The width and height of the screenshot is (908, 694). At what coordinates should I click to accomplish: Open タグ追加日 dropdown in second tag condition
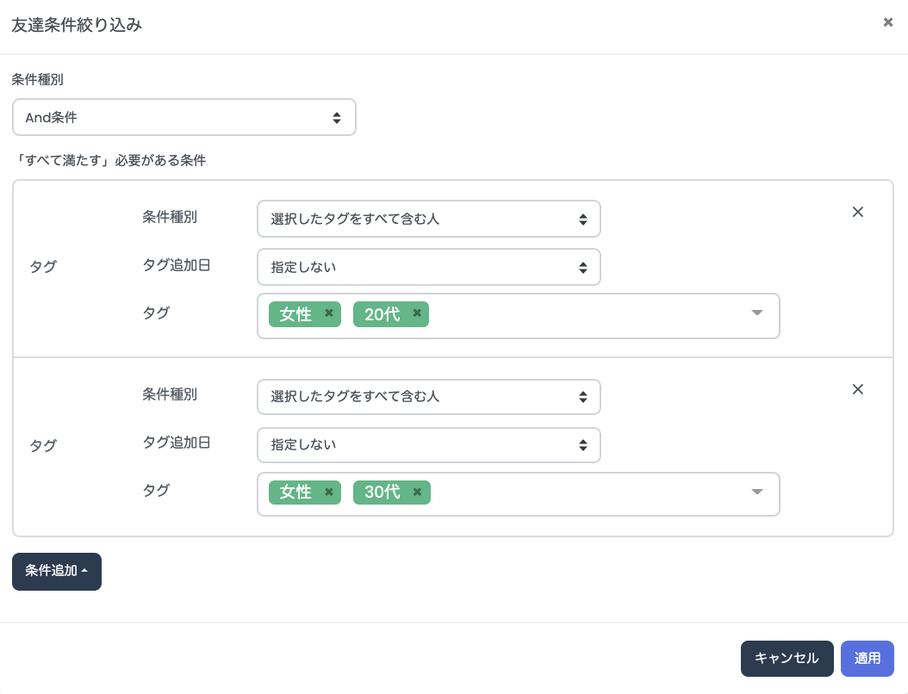[428, 444]
